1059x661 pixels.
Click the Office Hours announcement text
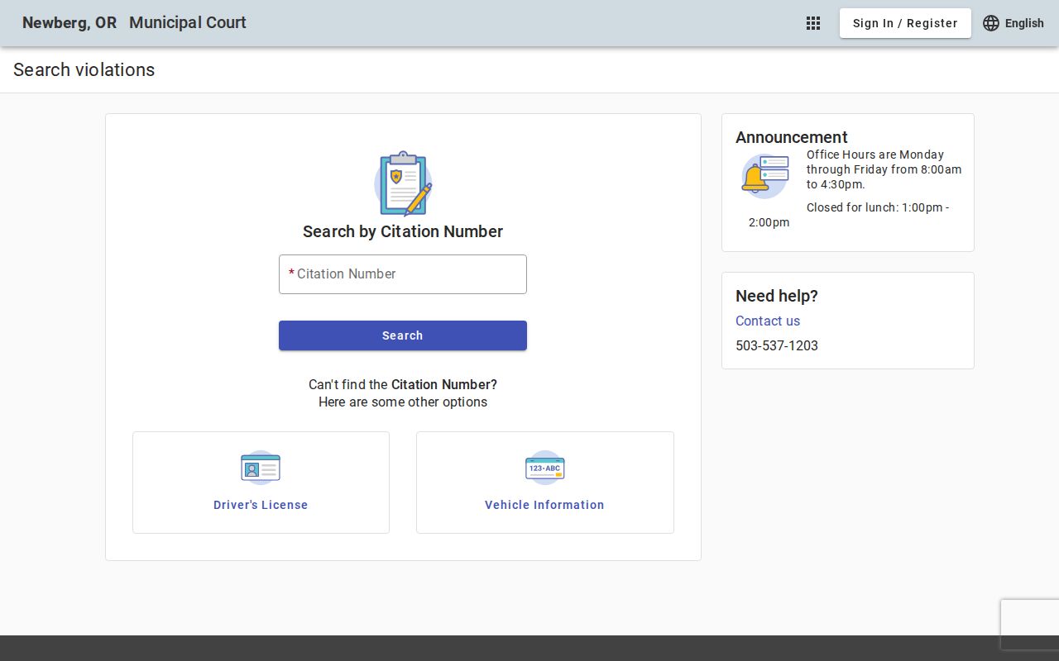click(884, 169)
